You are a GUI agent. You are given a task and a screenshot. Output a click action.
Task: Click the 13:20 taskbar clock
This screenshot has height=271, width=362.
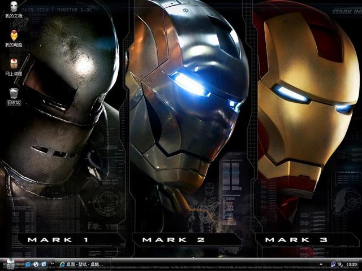tap(352, 264)
